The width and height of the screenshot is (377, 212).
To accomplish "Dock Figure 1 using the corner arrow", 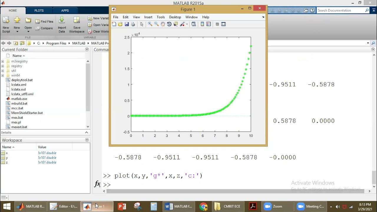I will (263, 17).
